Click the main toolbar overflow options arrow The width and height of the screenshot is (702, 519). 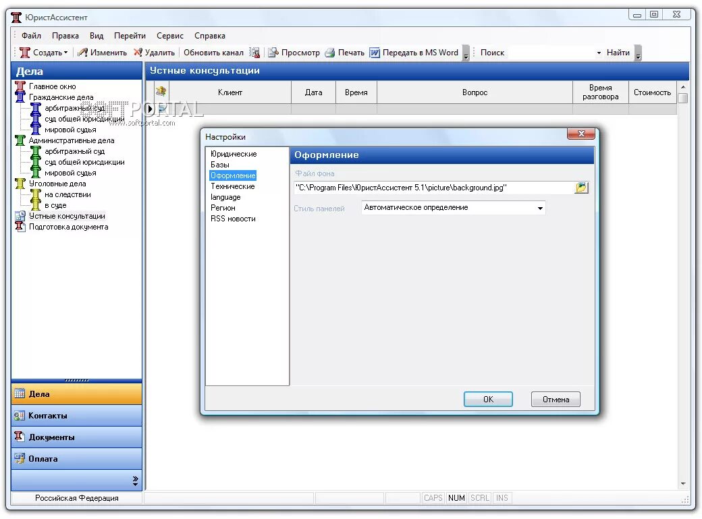(466, 53)
